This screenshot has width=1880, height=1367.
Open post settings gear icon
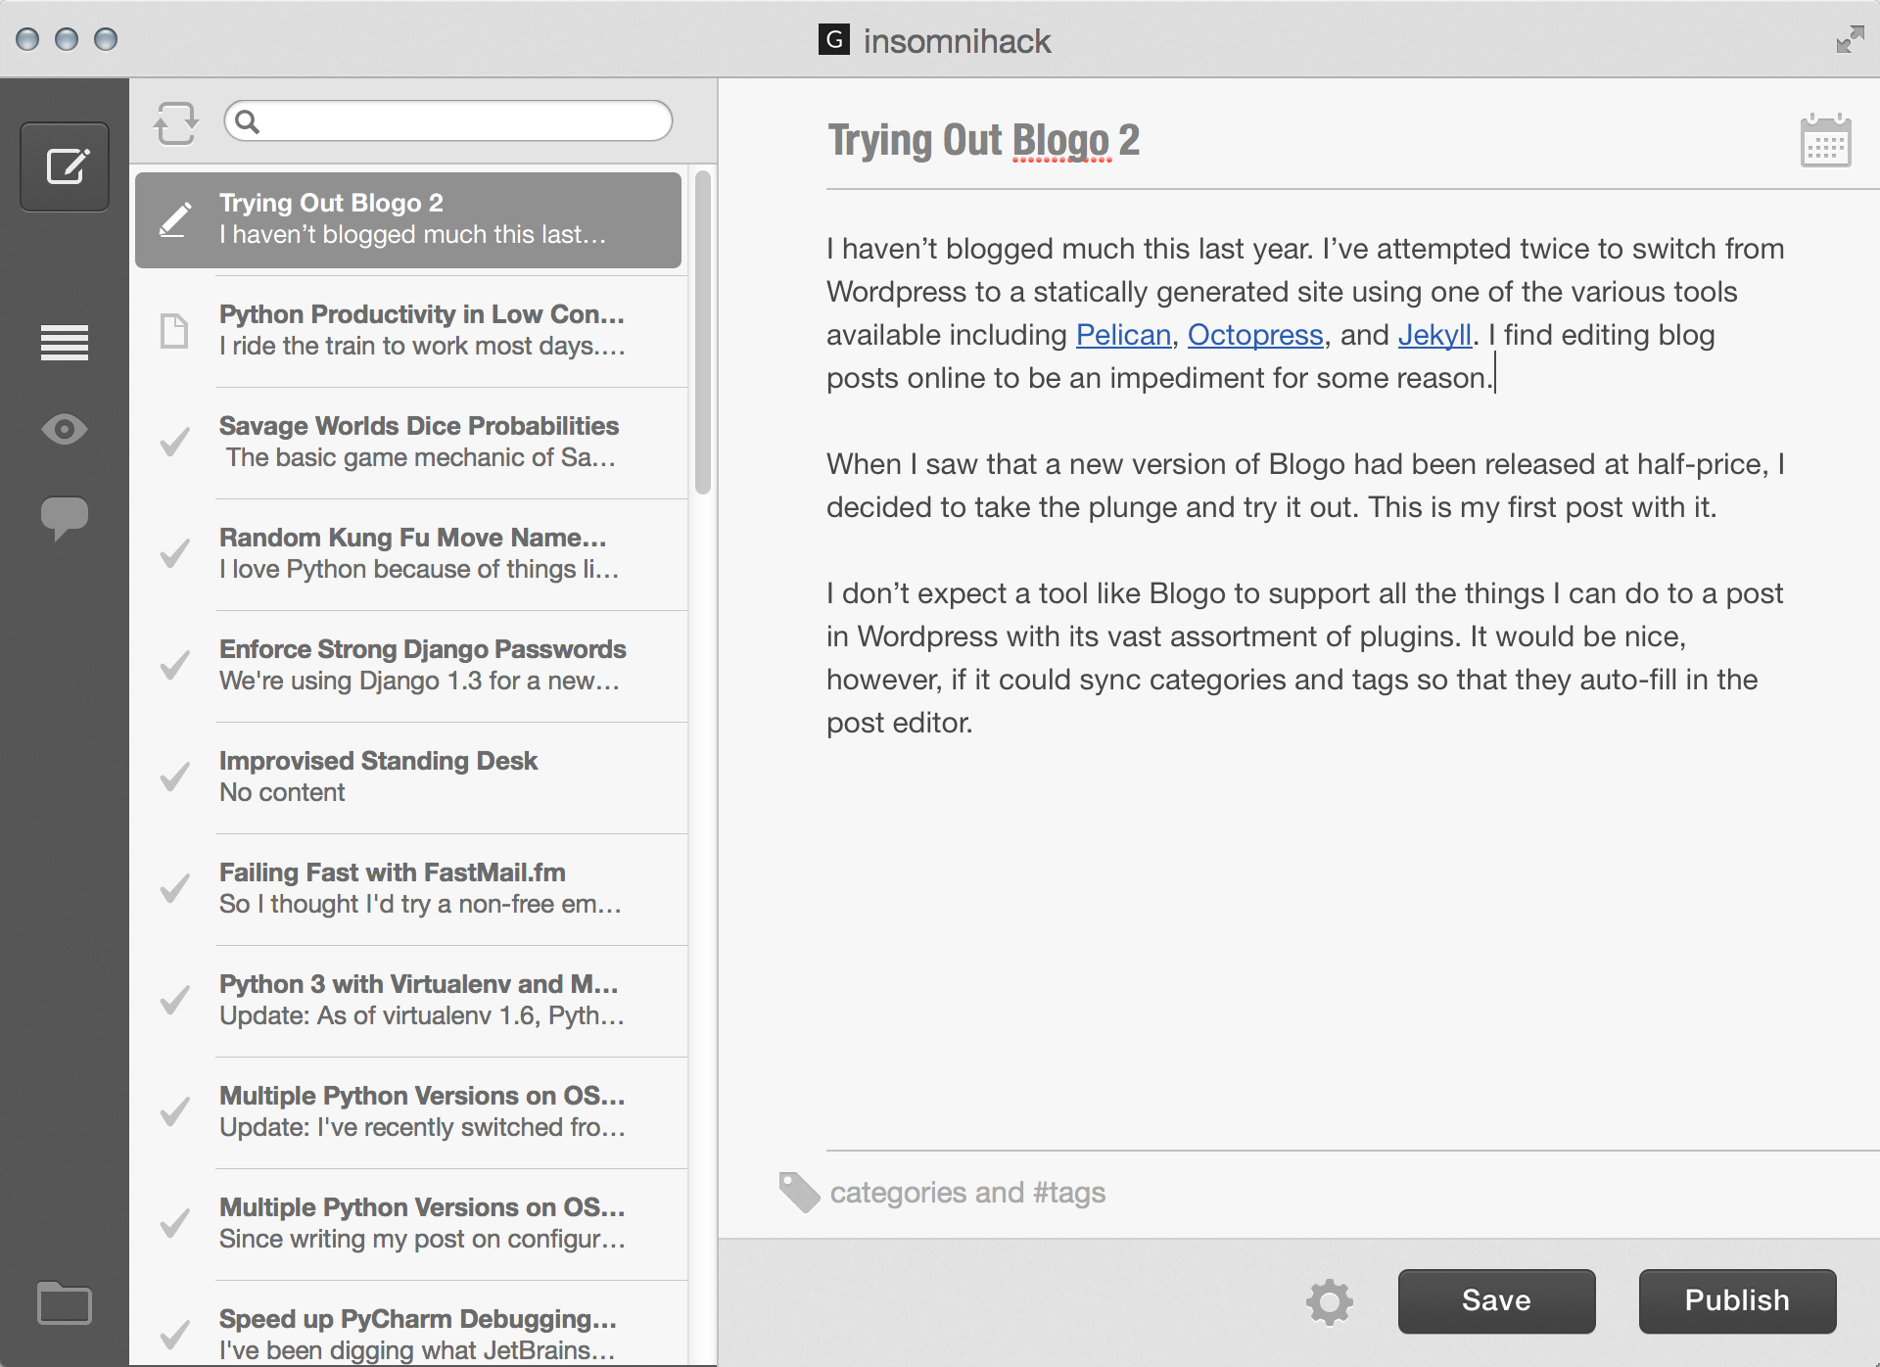(1330, 1302)
